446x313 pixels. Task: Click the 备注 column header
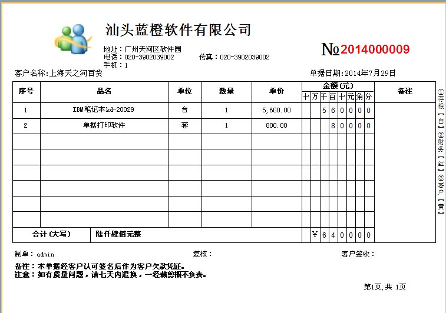click(405, 91)
